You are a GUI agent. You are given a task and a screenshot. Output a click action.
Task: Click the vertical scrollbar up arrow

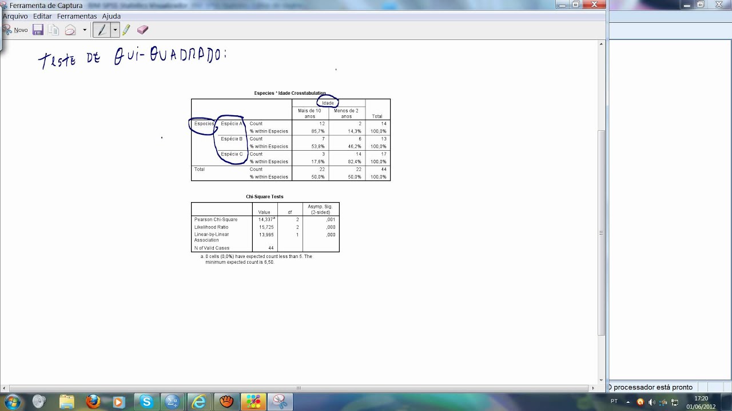click(x=601, y=44)
